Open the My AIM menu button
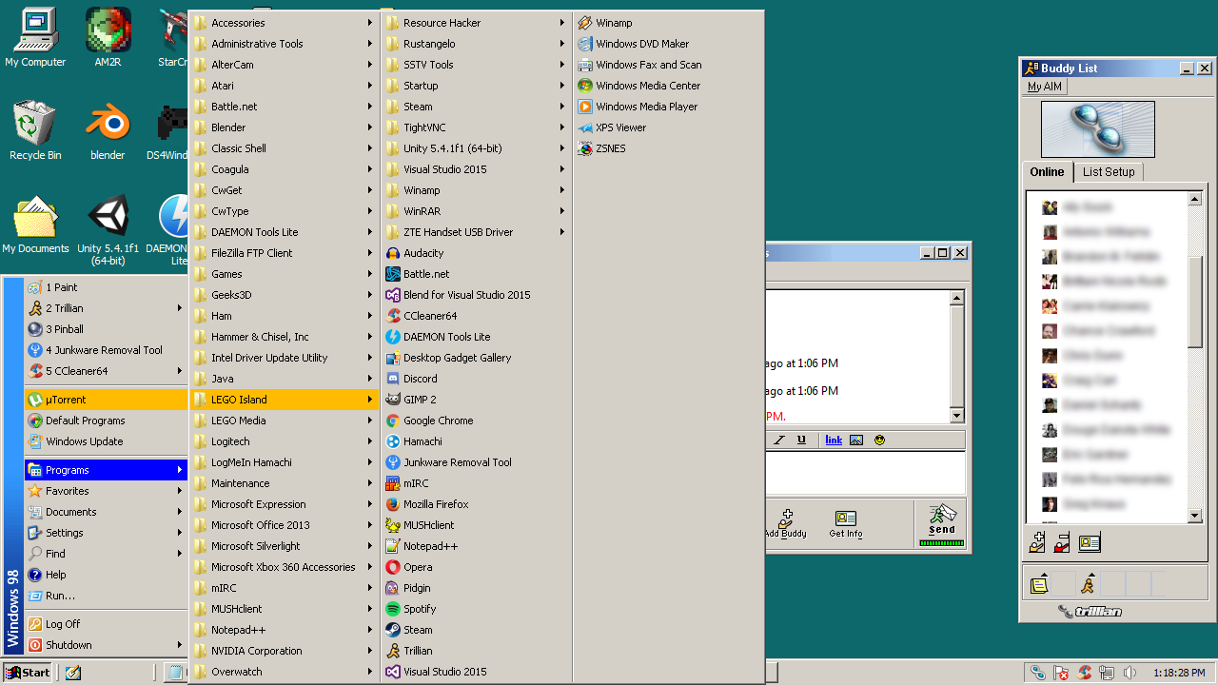This screenshot has width=1218, height=685. [x=1044, y=87]
